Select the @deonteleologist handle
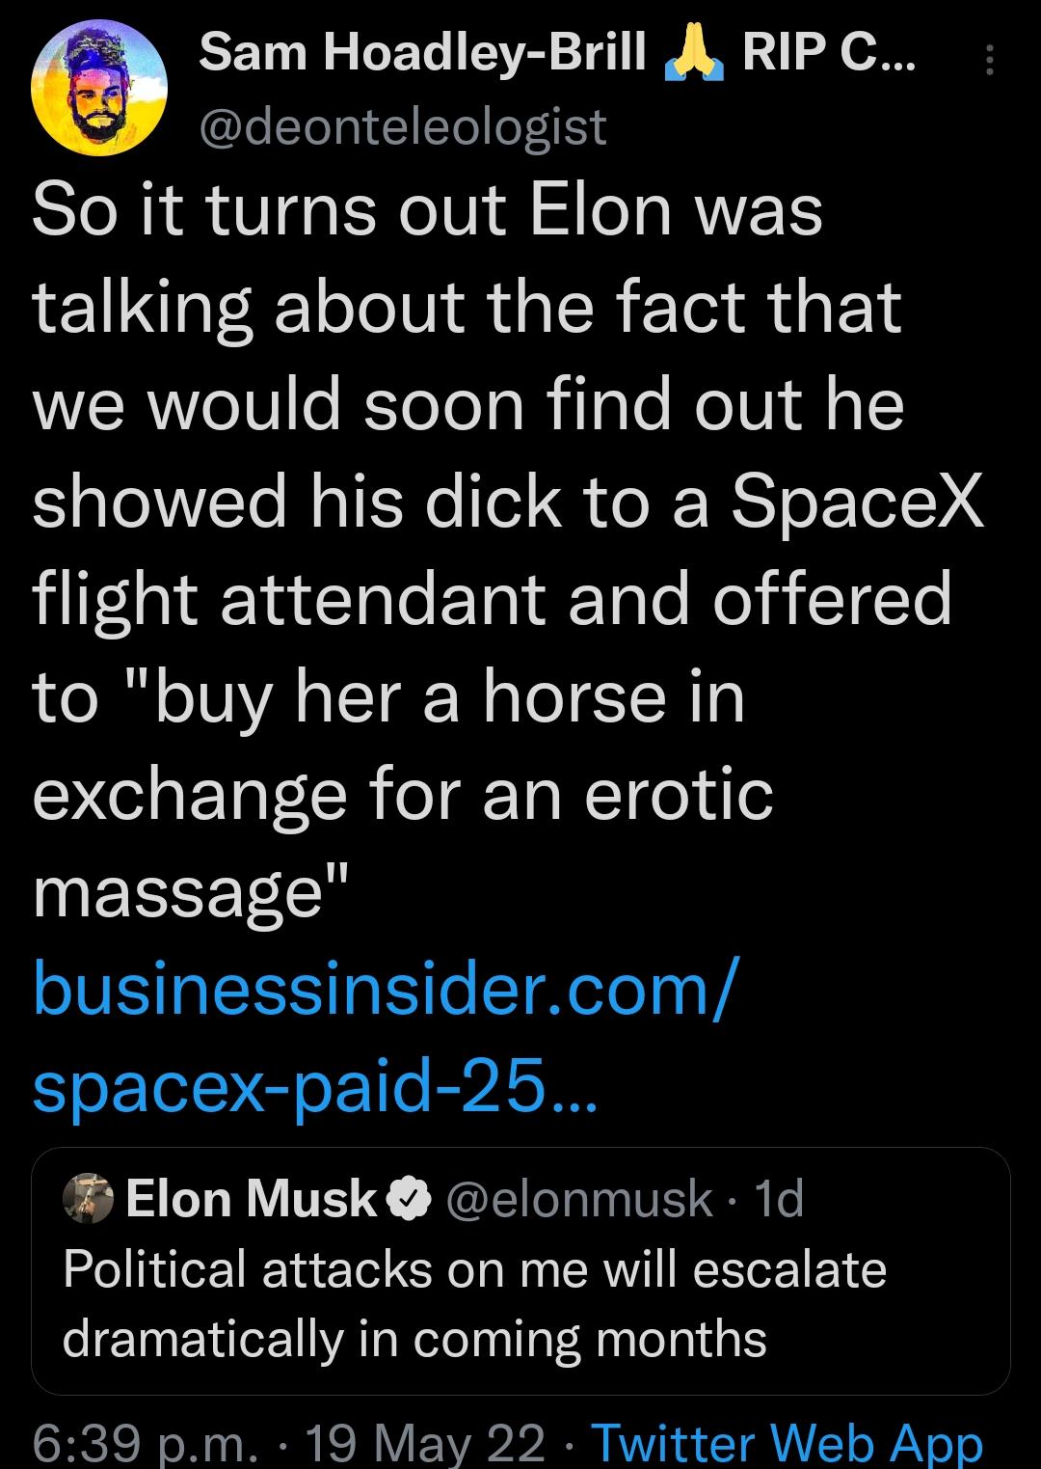This screenshot has height=1469, width=1041. click(x=405, y=124)
